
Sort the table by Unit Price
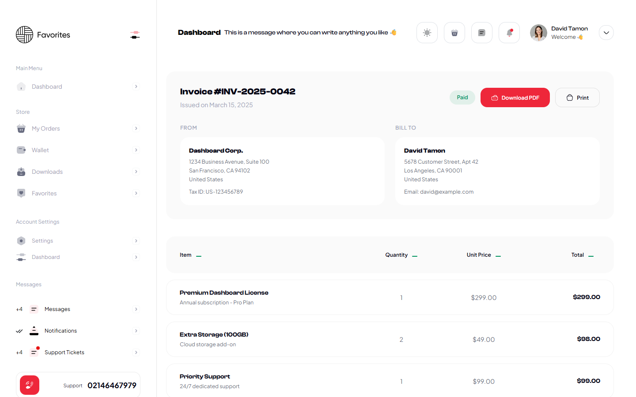pyautogui.click(x=498, y=255)
